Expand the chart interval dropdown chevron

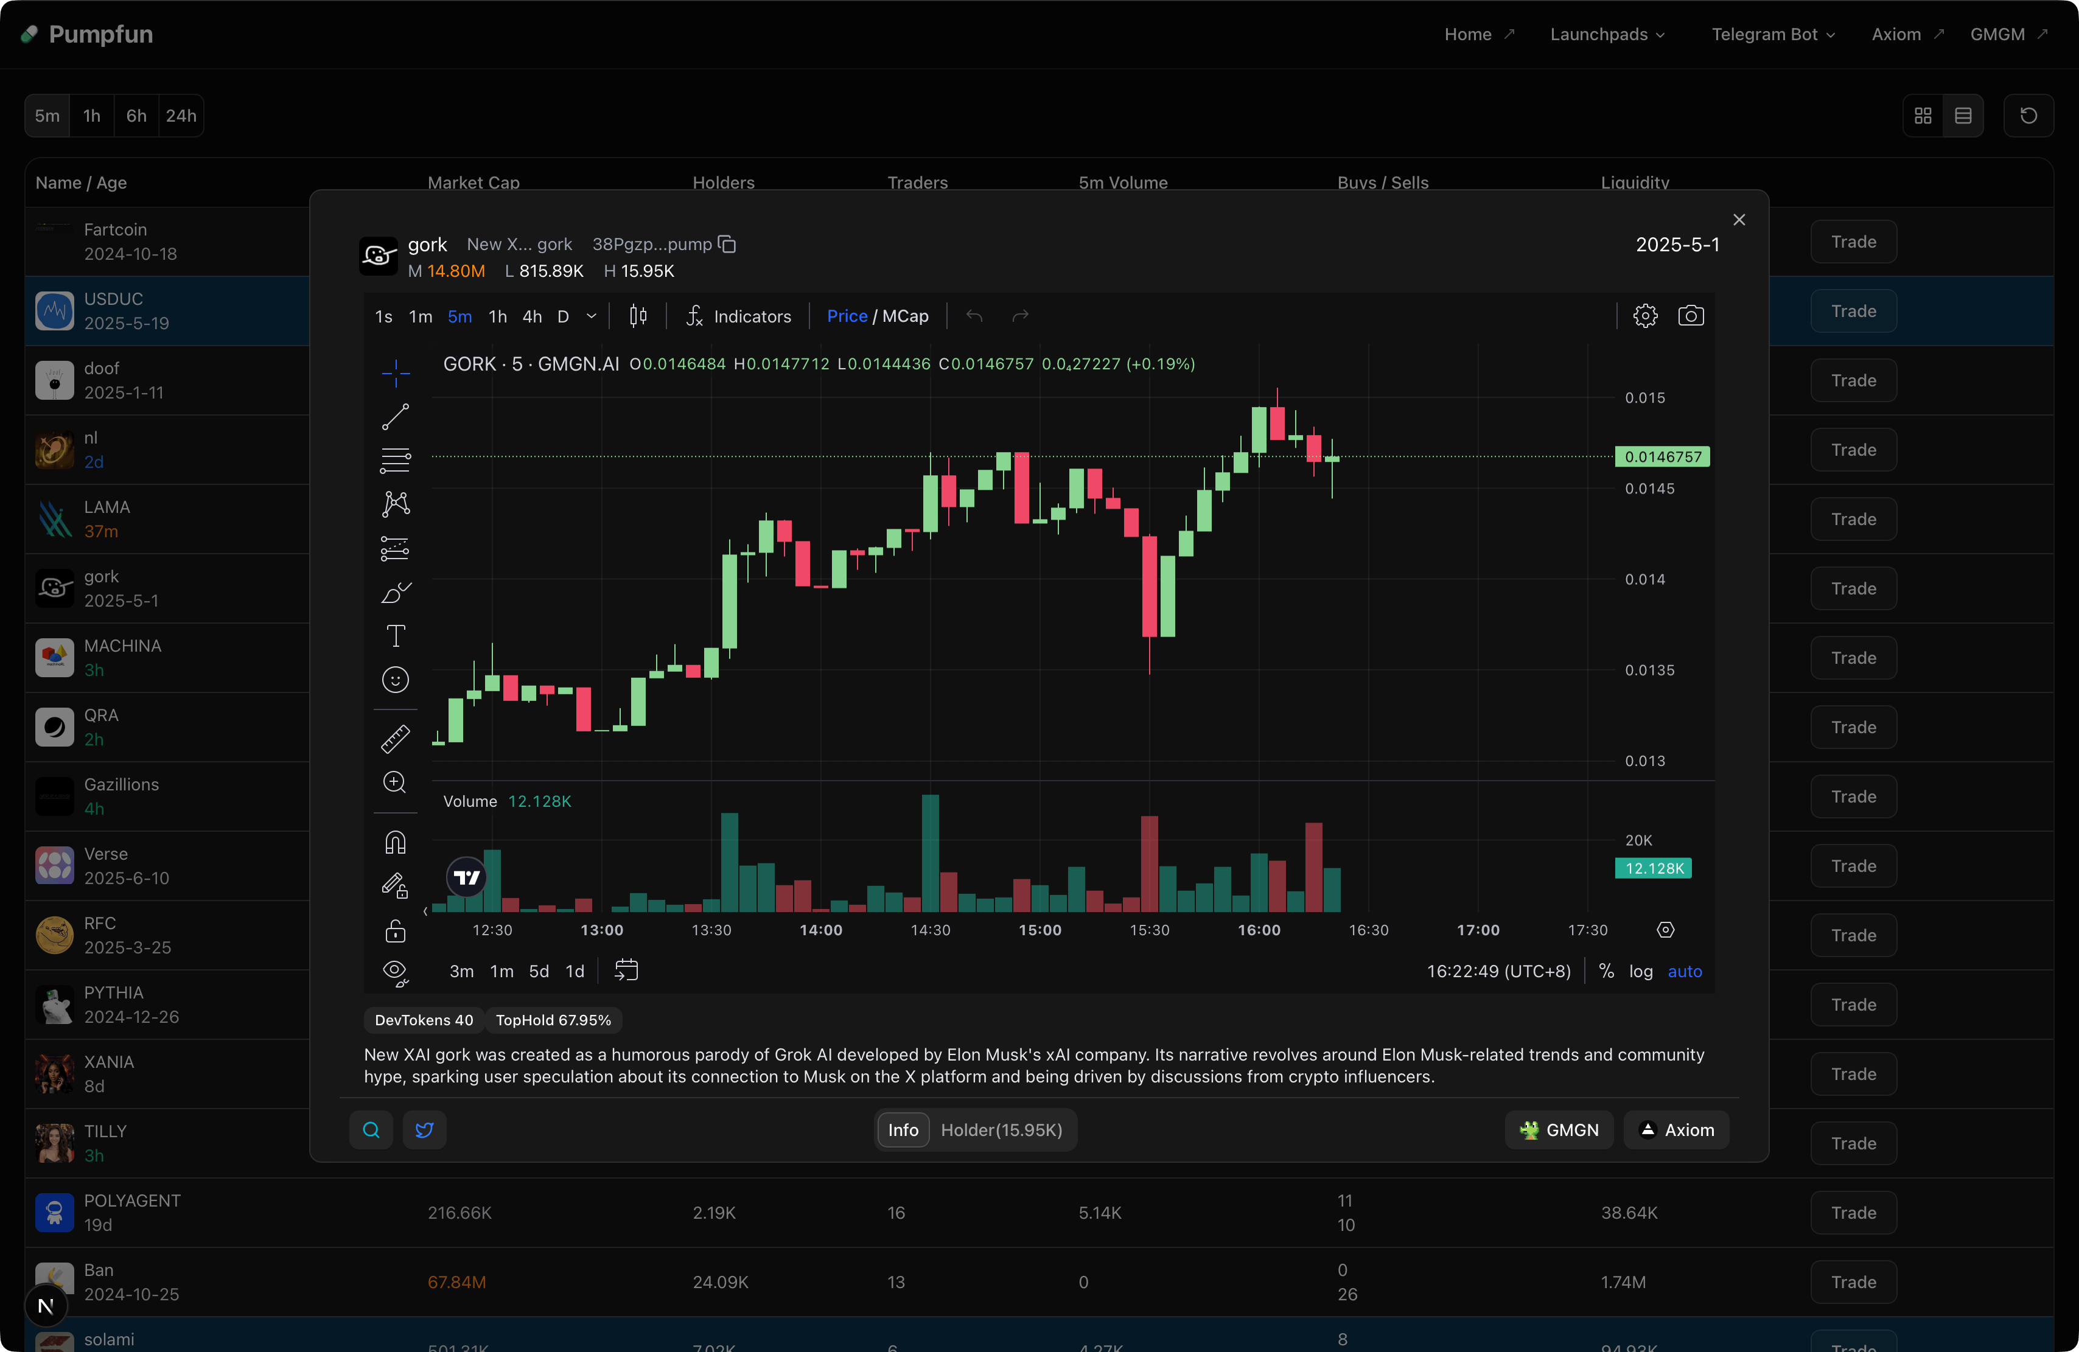592,316
